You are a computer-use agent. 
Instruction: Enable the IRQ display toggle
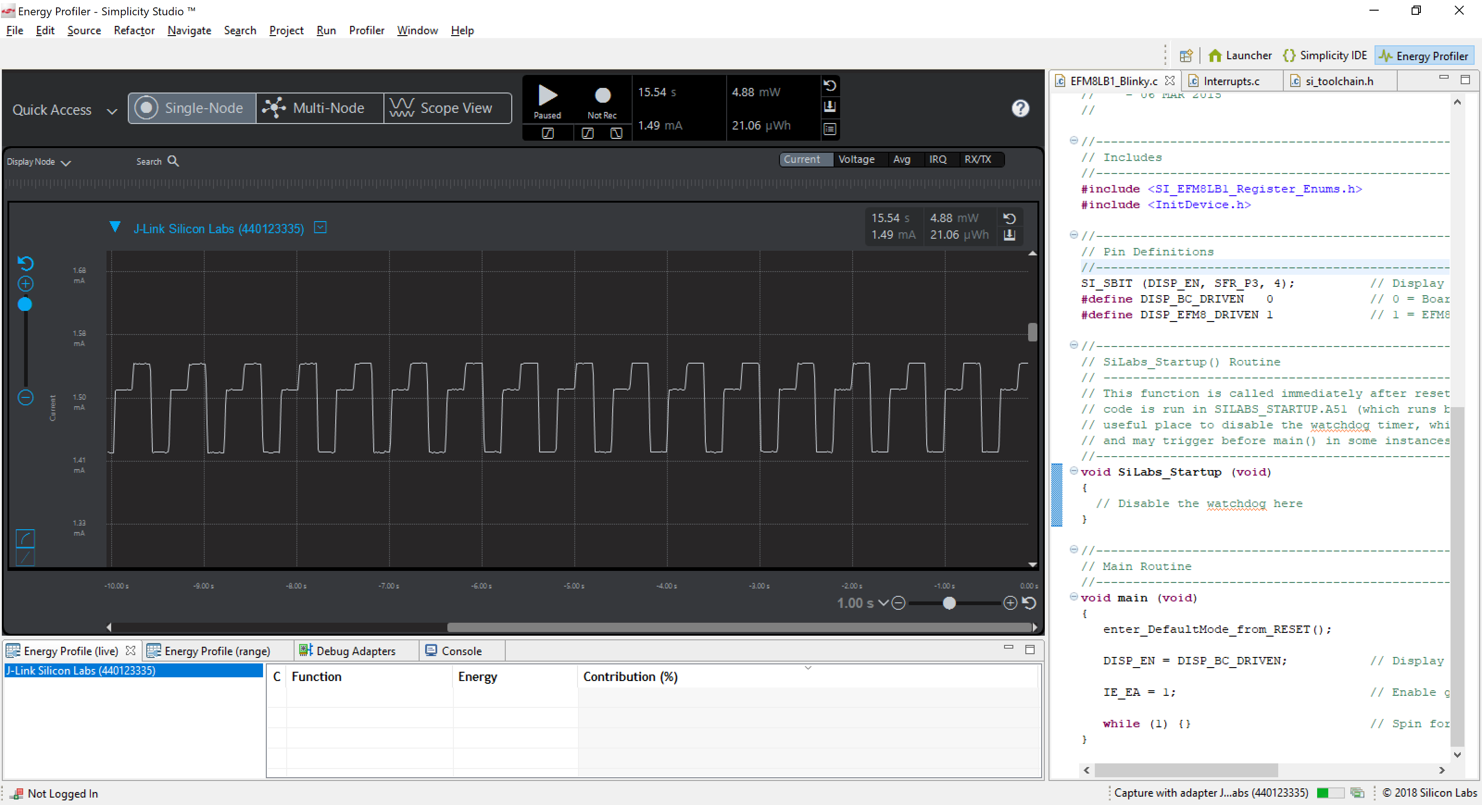click(x=938, y=159)
